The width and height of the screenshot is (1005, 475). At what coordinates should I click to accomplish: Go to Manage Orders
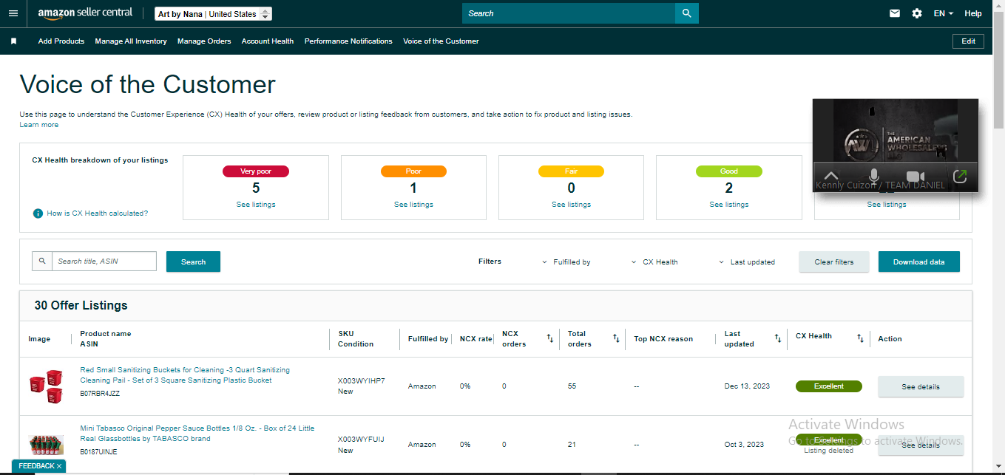(x=204, y=41)
